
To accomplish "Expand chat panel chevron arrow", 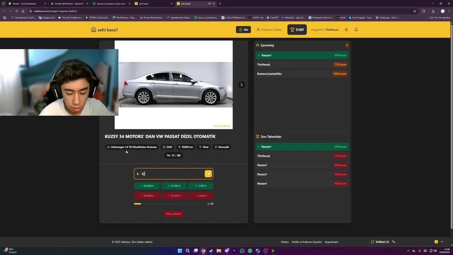I will pyautogui.click(x=442, y=242).
